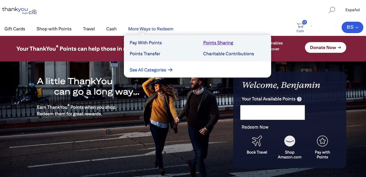
Task: Click the search magnifier icon
Action: coord(332,10)
